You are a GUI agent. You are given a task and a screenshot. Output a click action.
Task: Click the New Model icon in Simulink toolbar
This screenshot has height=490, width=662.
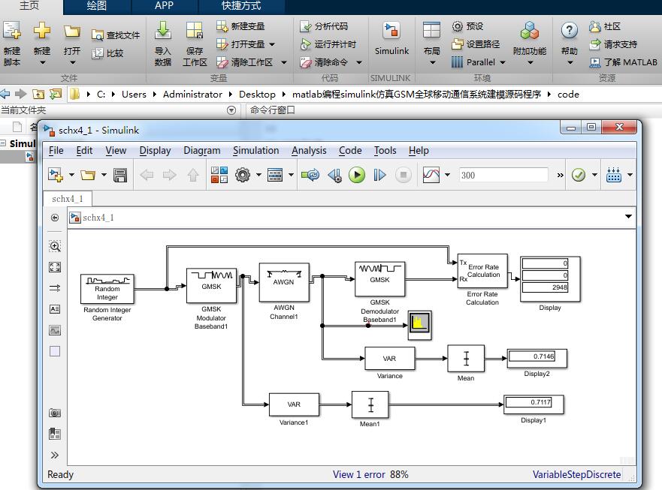[x=56, y=175]
